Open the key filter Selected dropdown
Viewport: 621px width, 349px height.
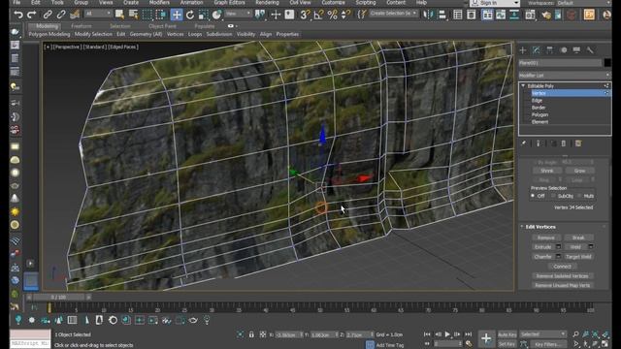(542, 334)
